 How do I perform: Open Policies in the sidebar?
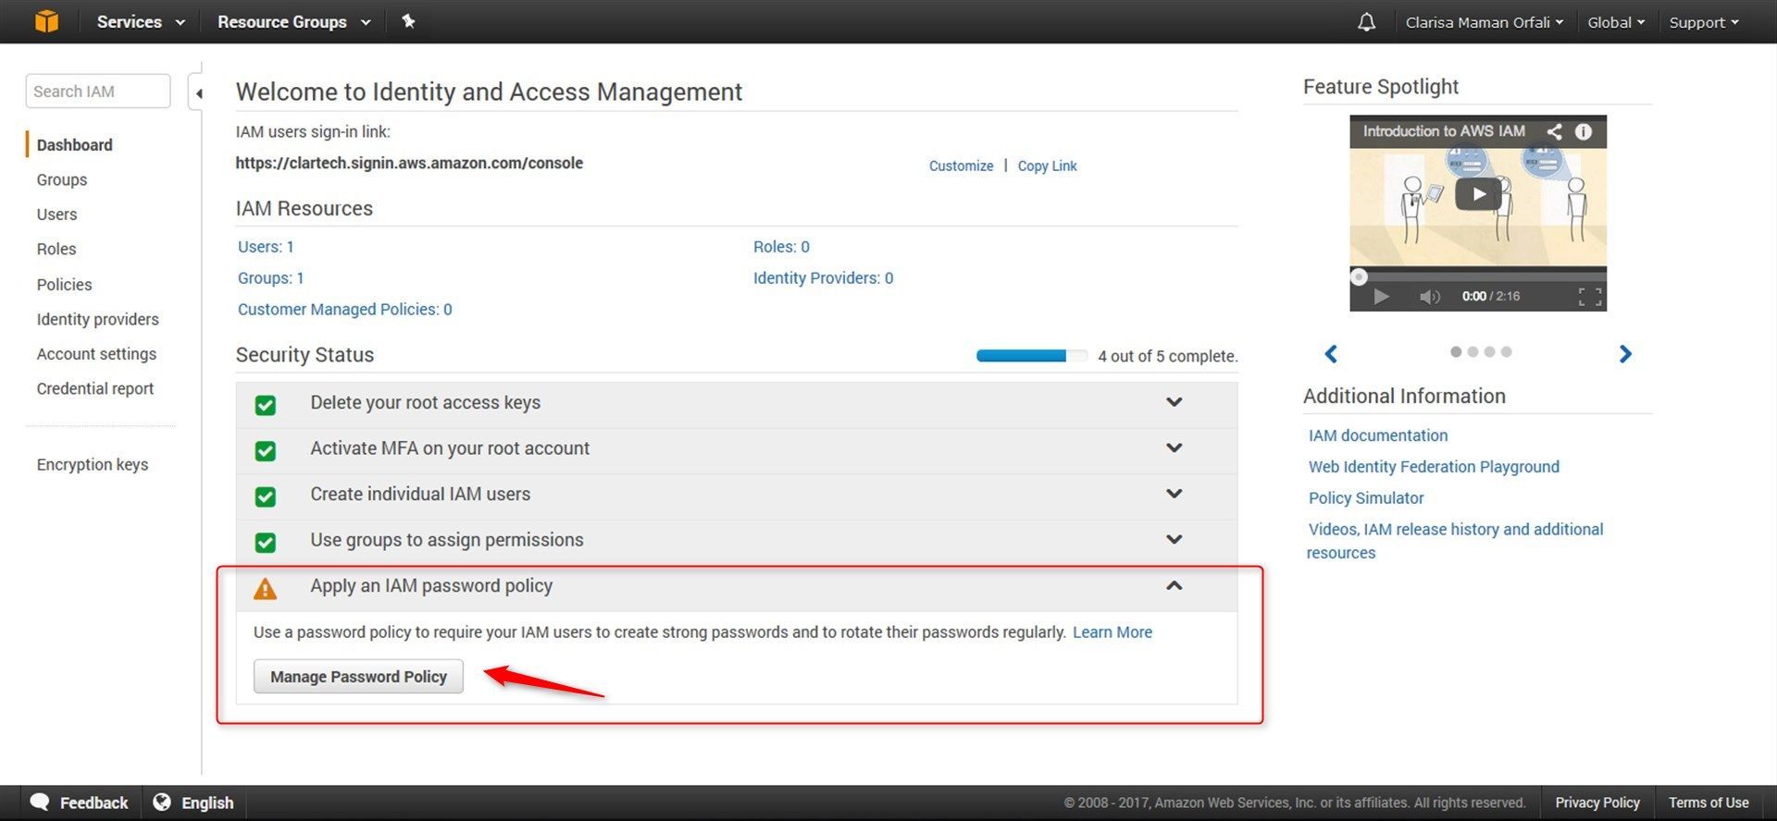pos(64,285)
